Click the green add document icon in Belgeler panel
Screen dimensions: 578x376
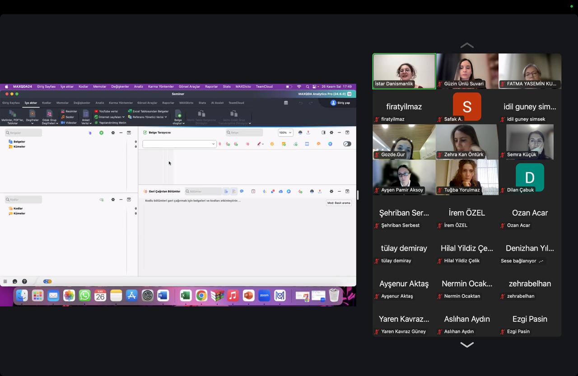click(101, 133)
